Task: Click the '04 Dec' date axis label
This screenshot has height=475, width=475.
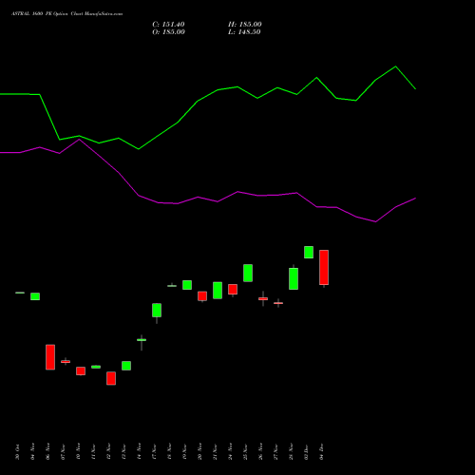Action: tap(321, 451)
